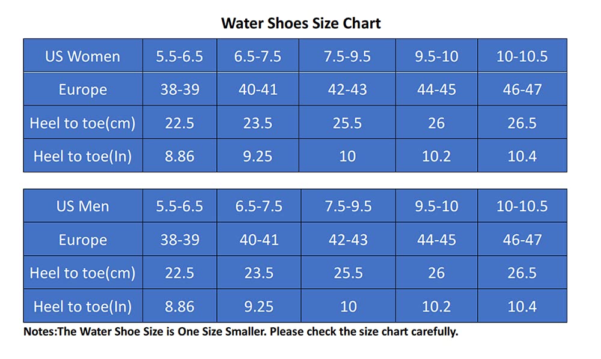
Task: Click 46-47 in the men's Europe row
Action: (x=522, y=240)
